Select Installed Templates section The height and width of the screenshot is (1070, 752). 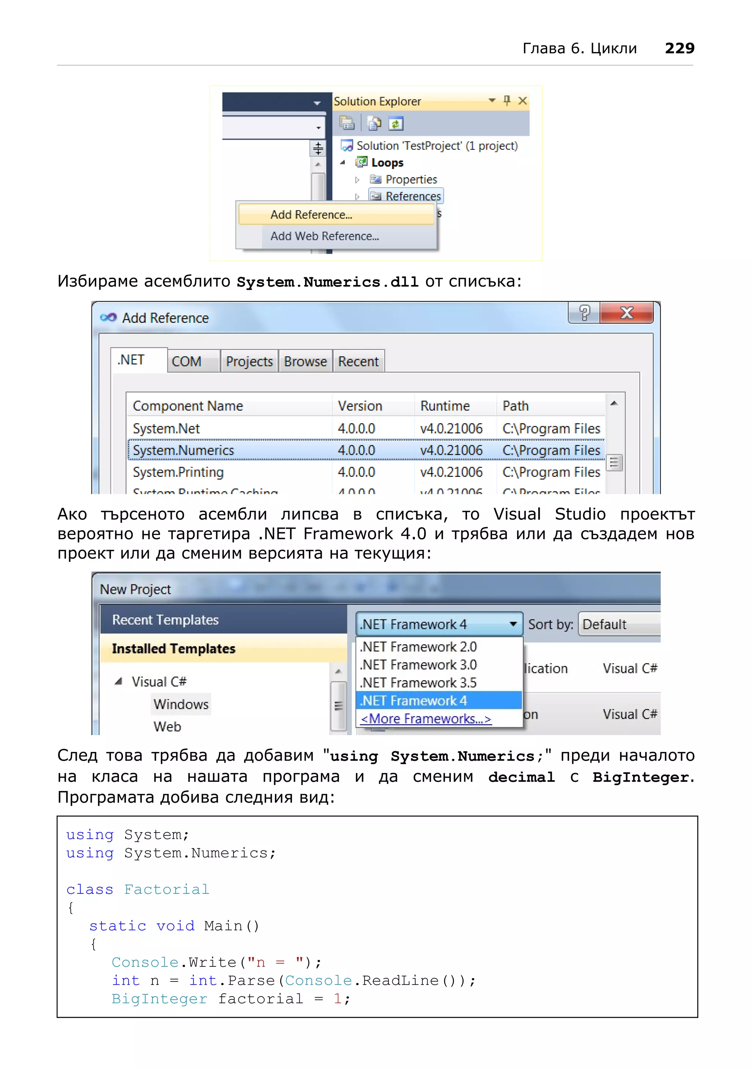223,648
